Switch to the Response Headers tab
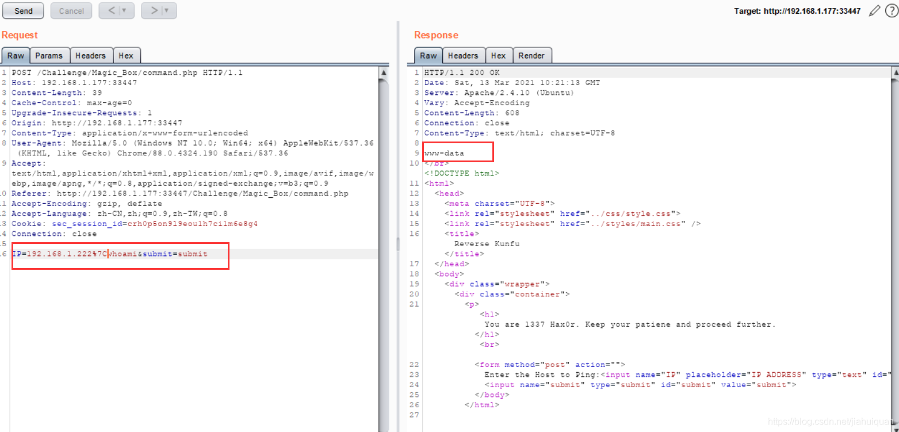The image size is (899, 432). click(x=463, y=55)
